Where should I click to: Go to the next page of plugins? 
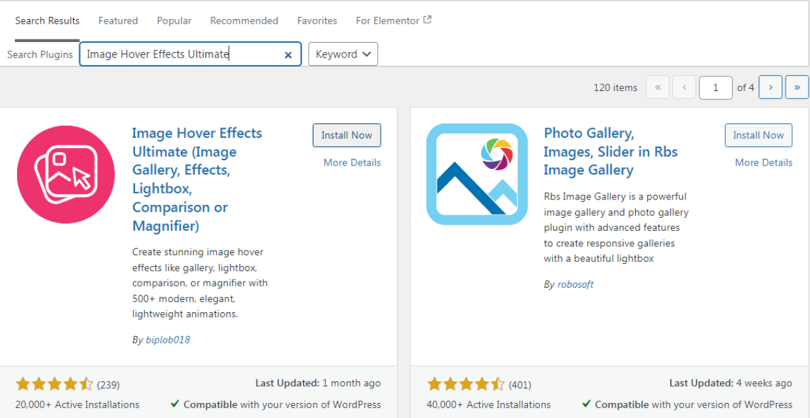click(x=770, y=87)
